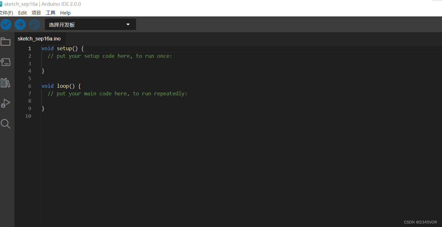The width and height of the screenshot is (442, 227).
Task: Click the 'put your main code here' comment
Action: (x=117, y=93)
